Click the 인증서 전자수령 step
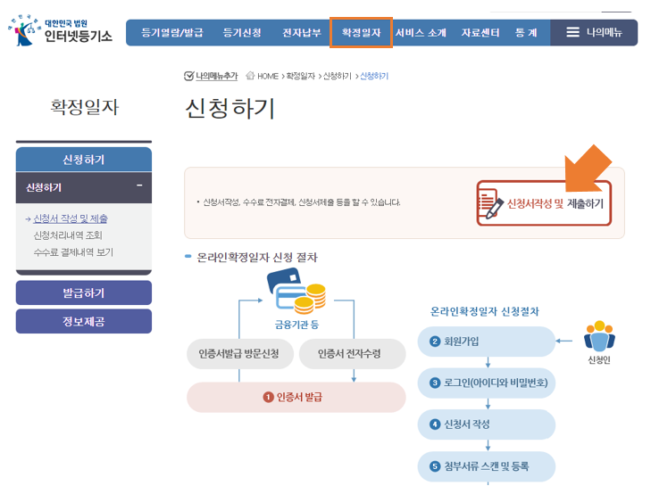Image resolution: width=651 pixels, height=486 pixels. point(352,354)
